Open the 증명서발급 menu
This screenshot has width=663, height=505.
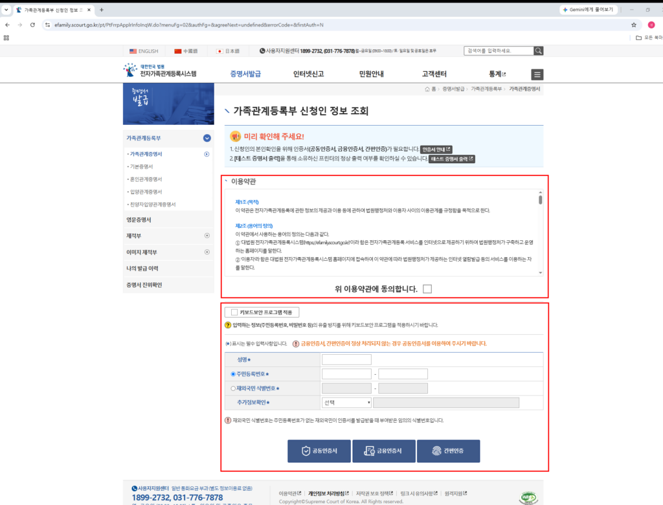(x=245, y=74)
